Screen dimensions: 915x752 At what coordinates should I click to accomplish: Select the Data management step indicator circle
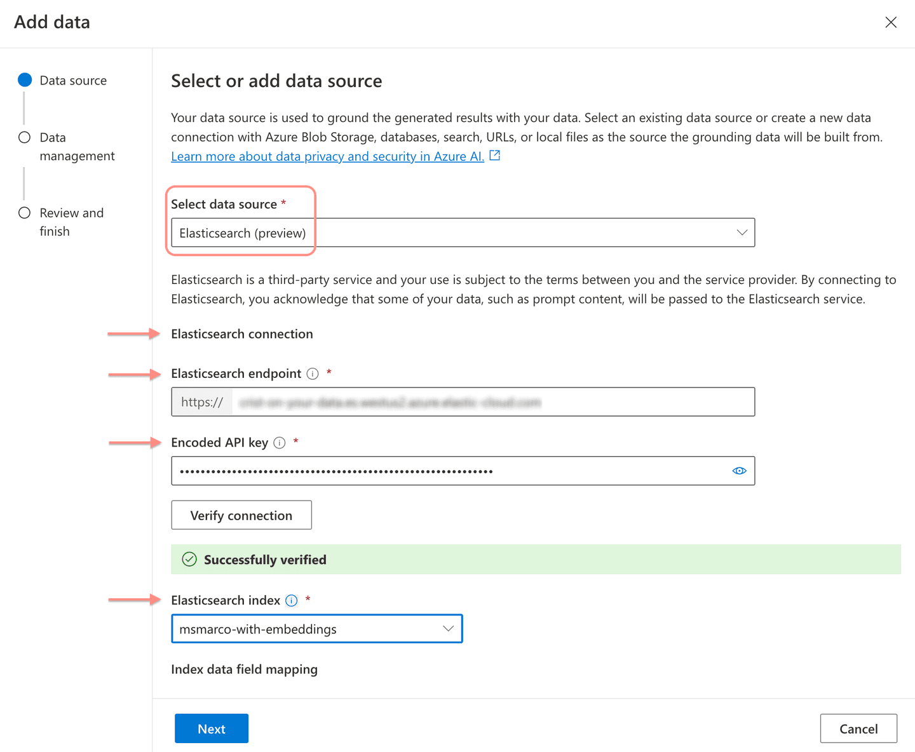pos(25,137)
